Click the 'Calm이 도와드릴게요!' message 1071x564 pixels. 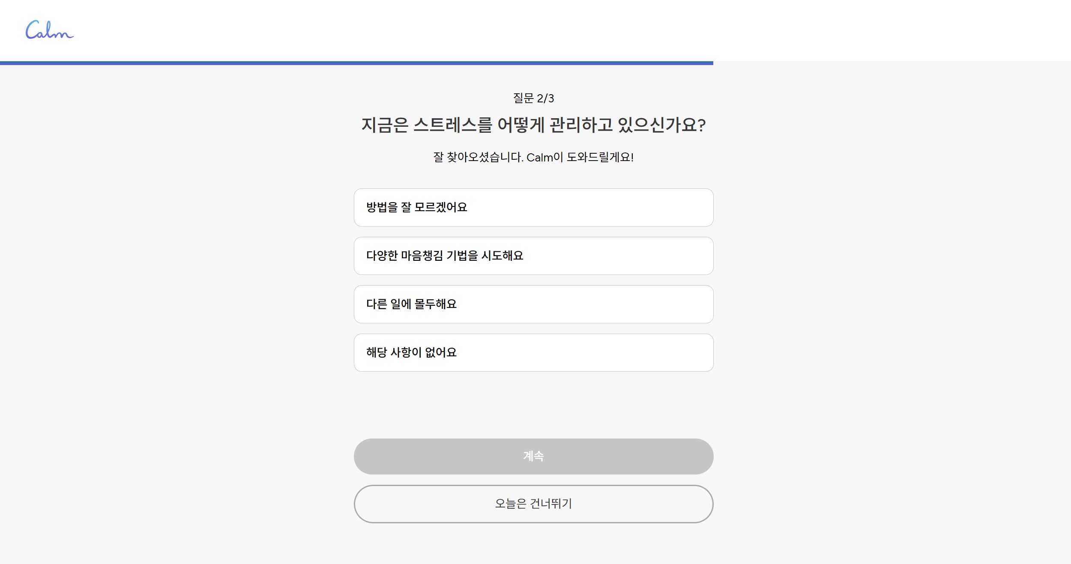tap(580, 157)
